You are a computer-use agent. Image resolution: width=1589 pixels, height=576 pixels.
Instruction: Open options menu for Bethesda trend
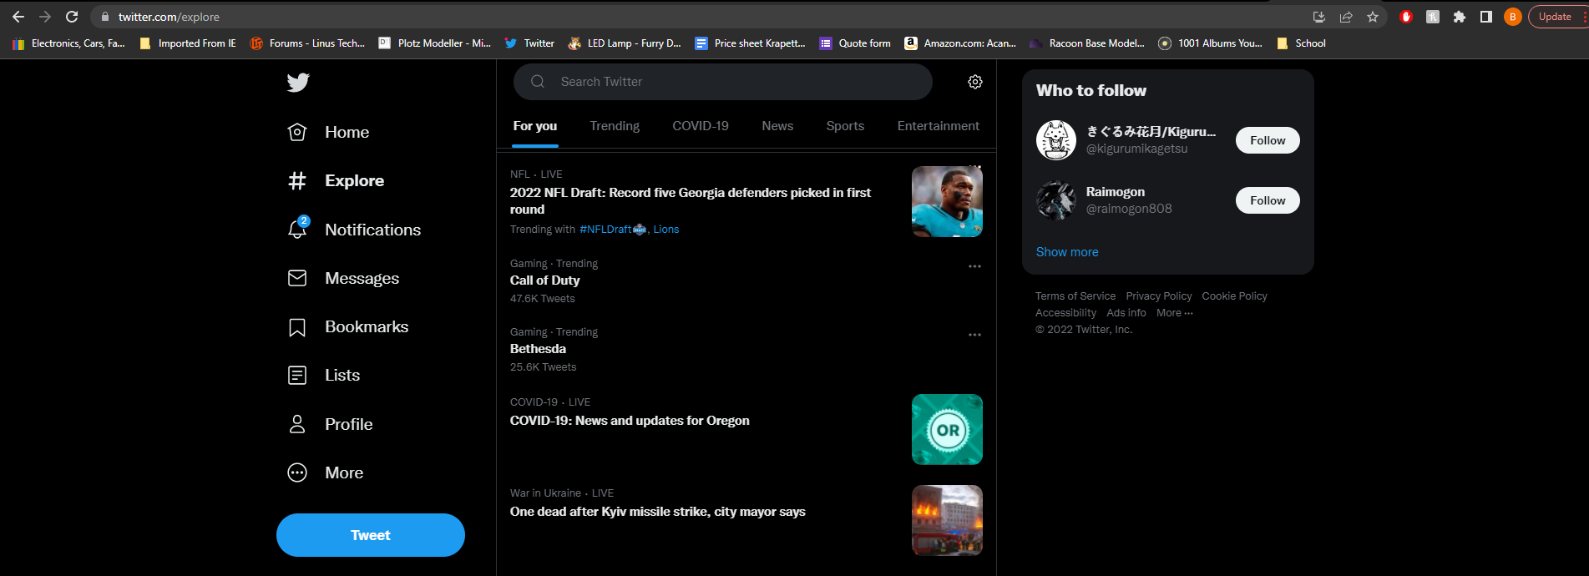coord(974,335)
